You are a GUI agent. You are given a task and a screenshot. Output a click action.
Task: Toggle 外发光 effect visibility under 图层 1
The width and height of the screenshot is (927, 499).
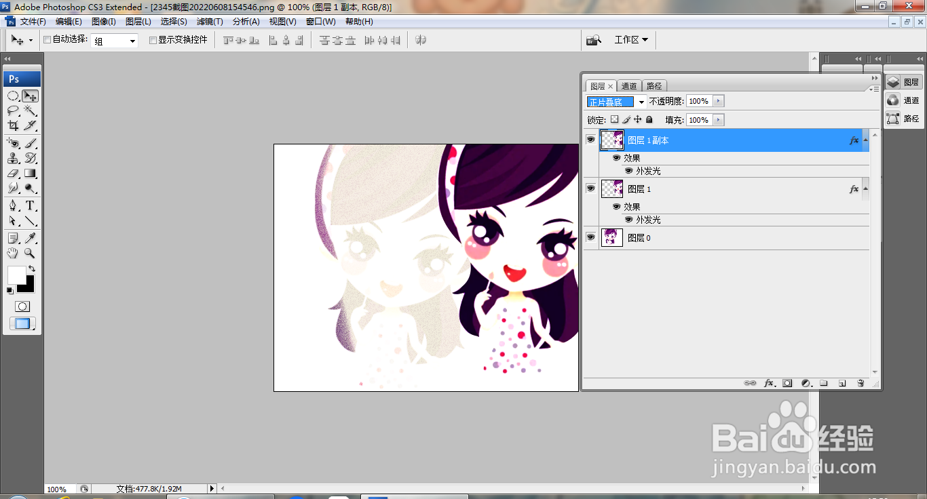628,220
